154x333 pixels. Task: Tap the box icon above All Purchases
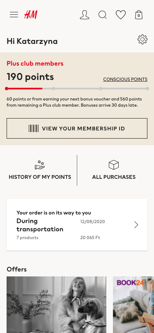[x=114, y=165]
